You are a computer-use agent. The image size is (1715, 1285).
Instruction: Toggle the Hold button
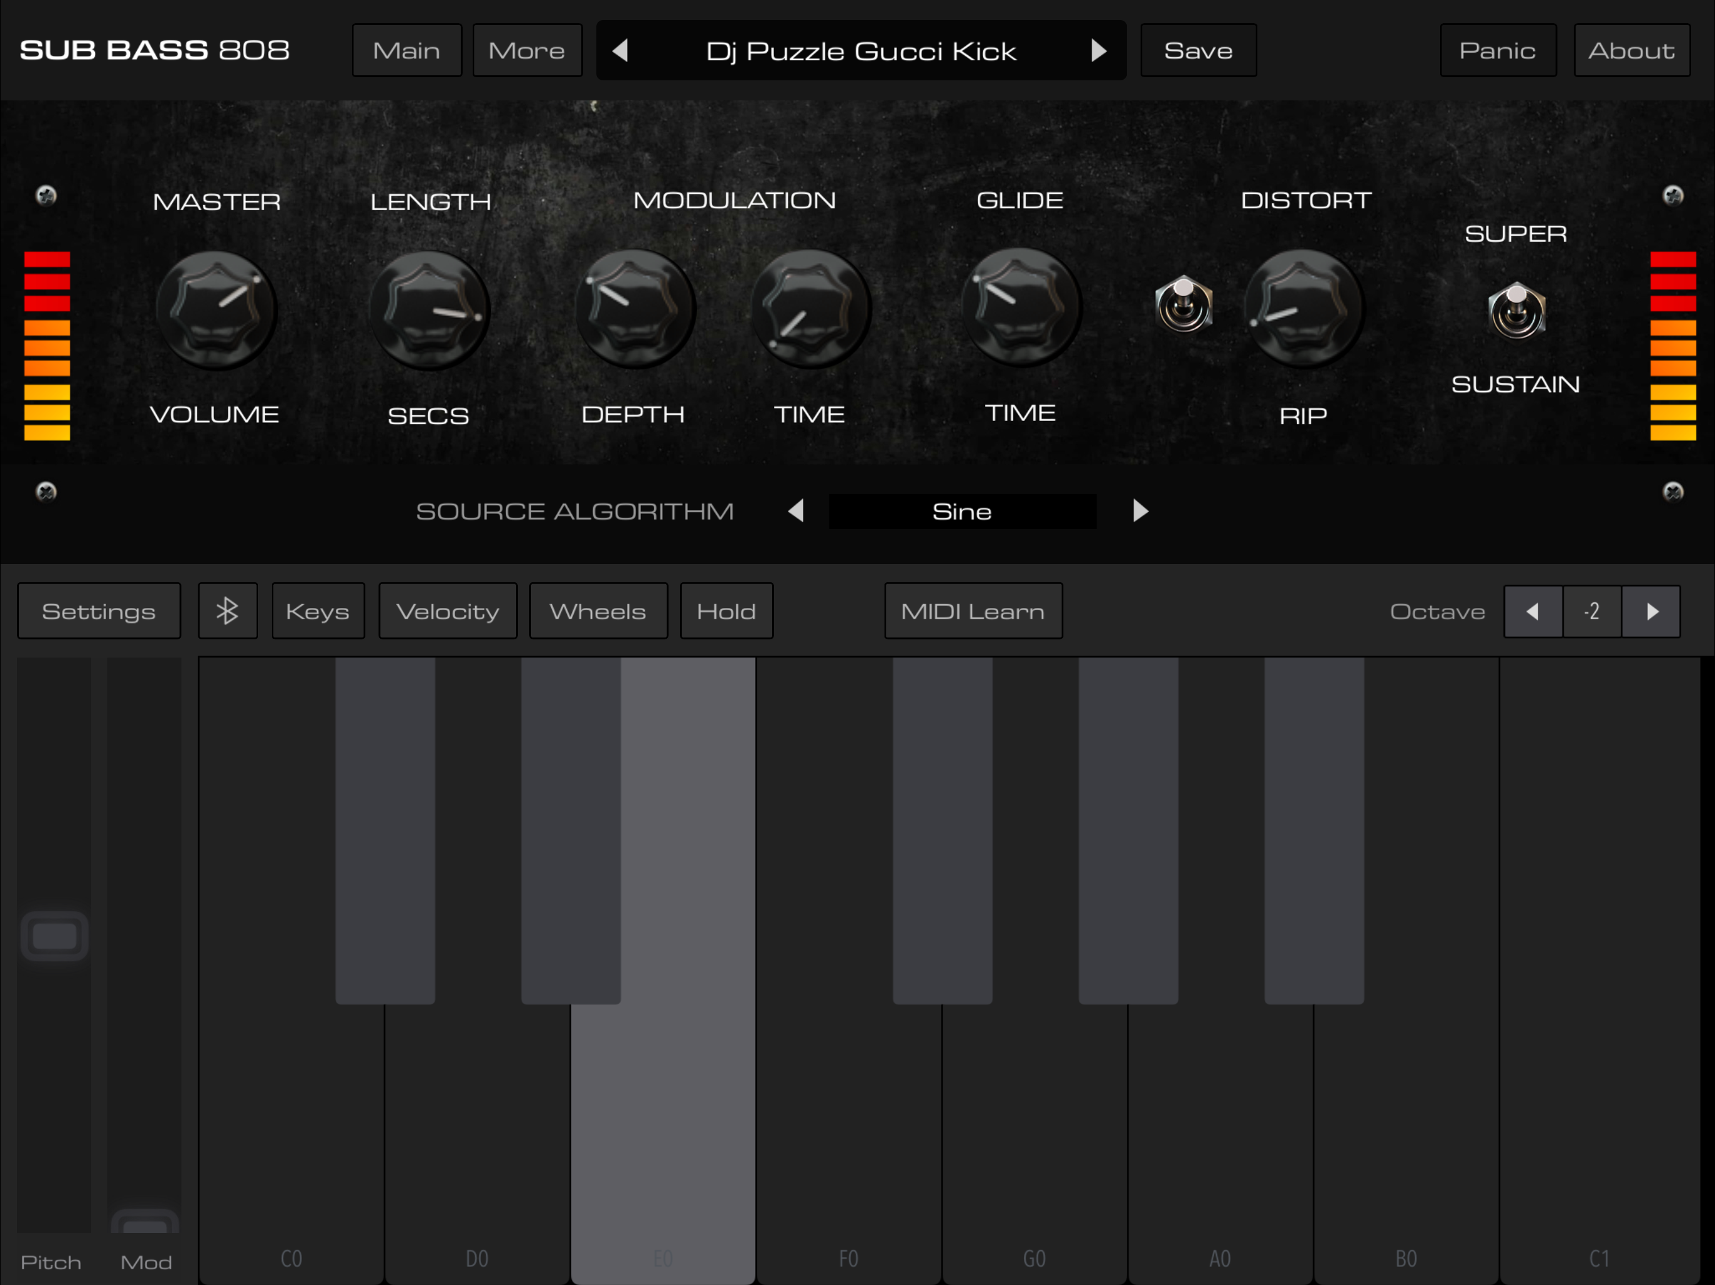coord(726,611)
